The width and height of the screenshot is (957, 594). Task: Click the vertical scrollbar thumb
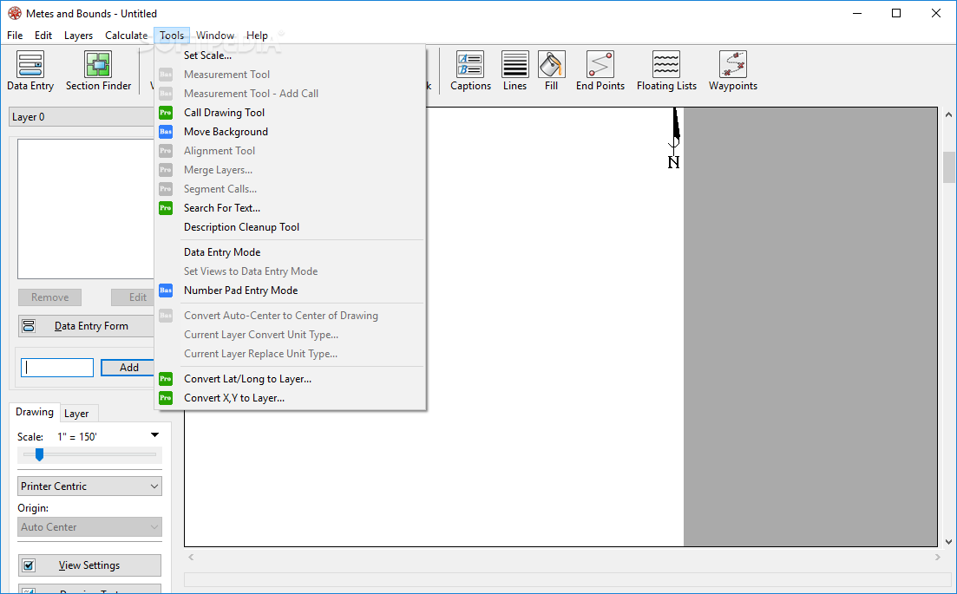[x=948, y=167]
